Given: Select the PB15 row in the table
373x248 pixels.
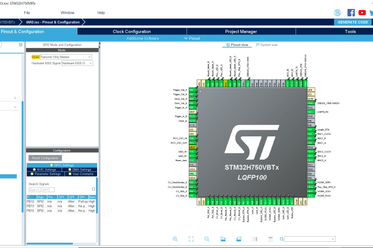Looking at the screenshot, I should 61,210.
